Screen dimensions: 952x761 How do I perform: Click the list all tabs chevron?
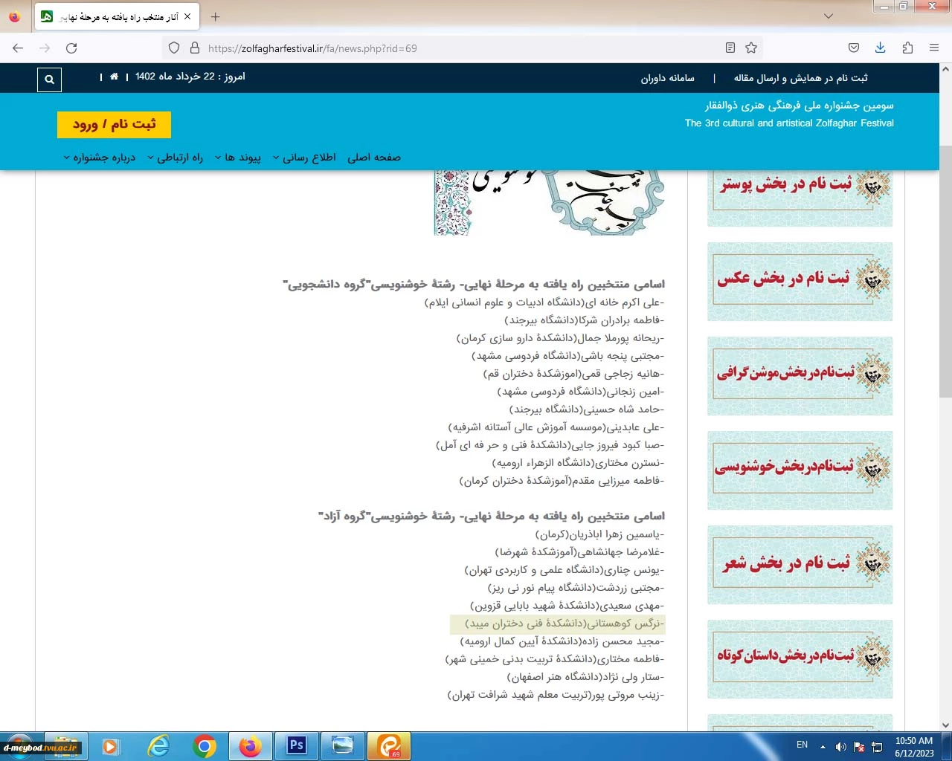pos(829,16)
